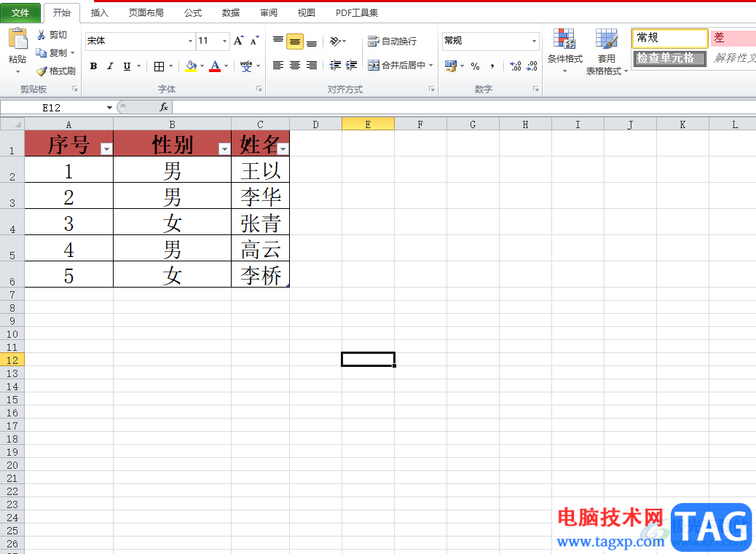Activate the Format Painter brush
This screenshot has width=756, height=554.
42,71
